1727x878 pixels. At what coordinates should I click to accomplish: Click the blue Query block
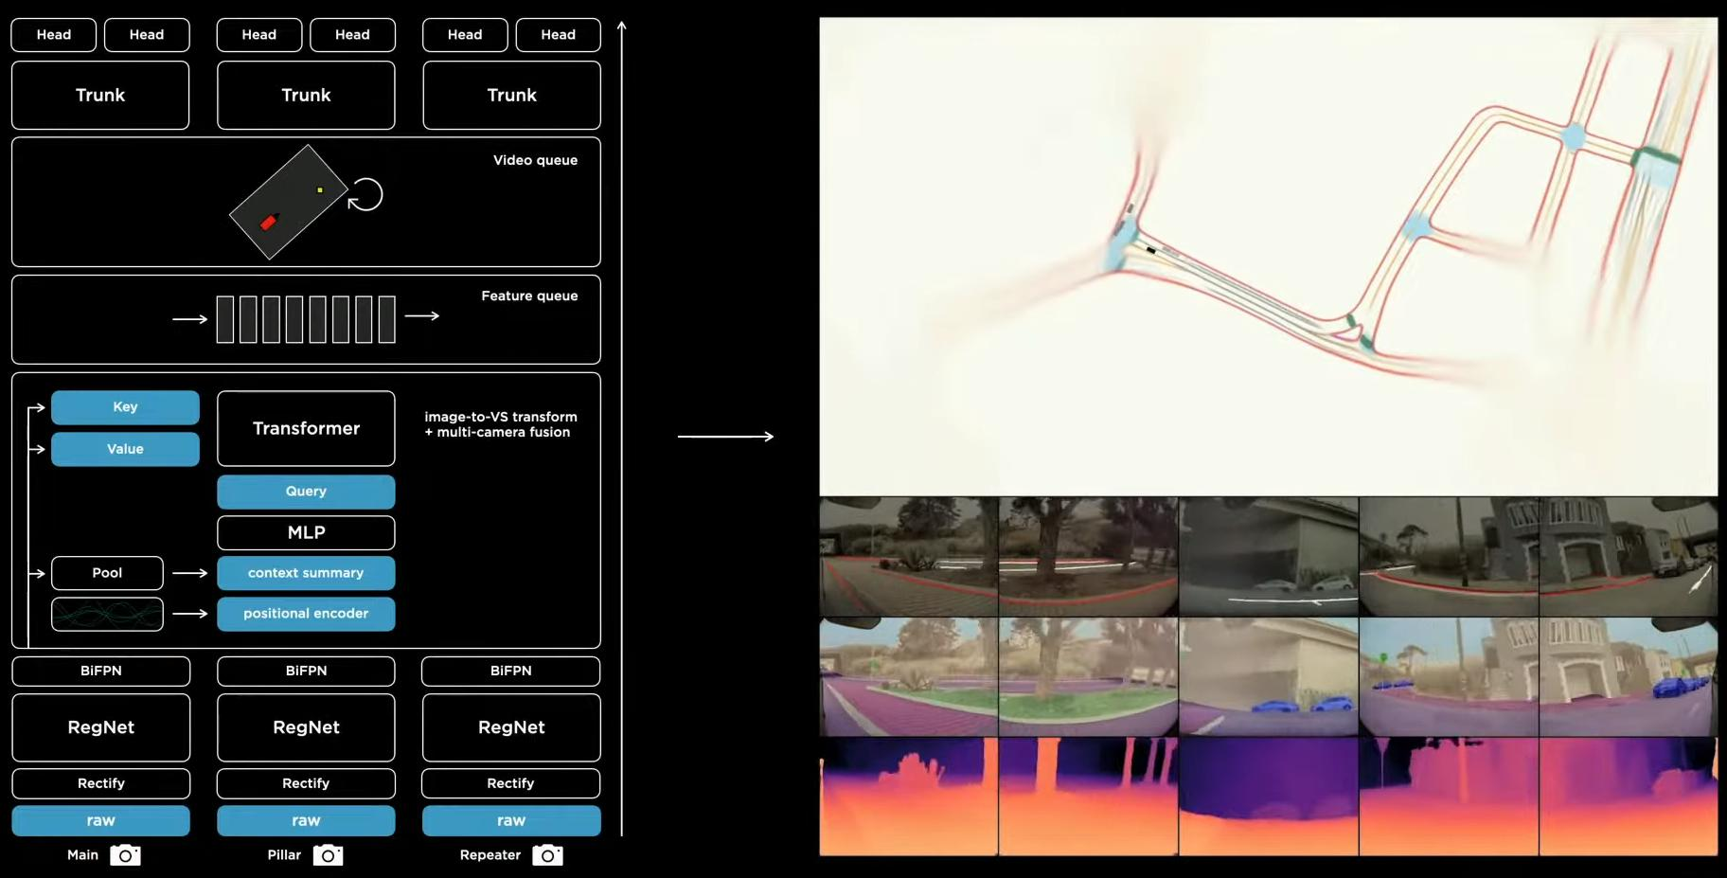(x=306, y=492)
